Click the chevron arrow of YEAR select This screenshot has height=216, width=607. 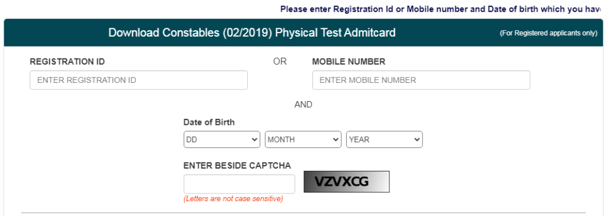click(417, 140)
